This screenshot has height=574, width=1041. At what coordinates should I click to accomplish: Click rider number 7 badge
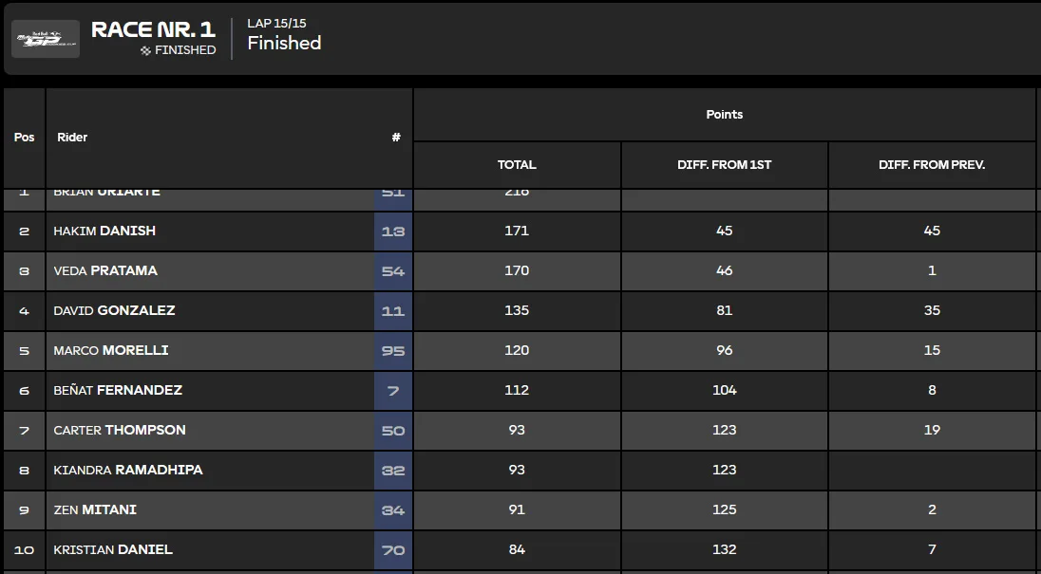point(393,390)
